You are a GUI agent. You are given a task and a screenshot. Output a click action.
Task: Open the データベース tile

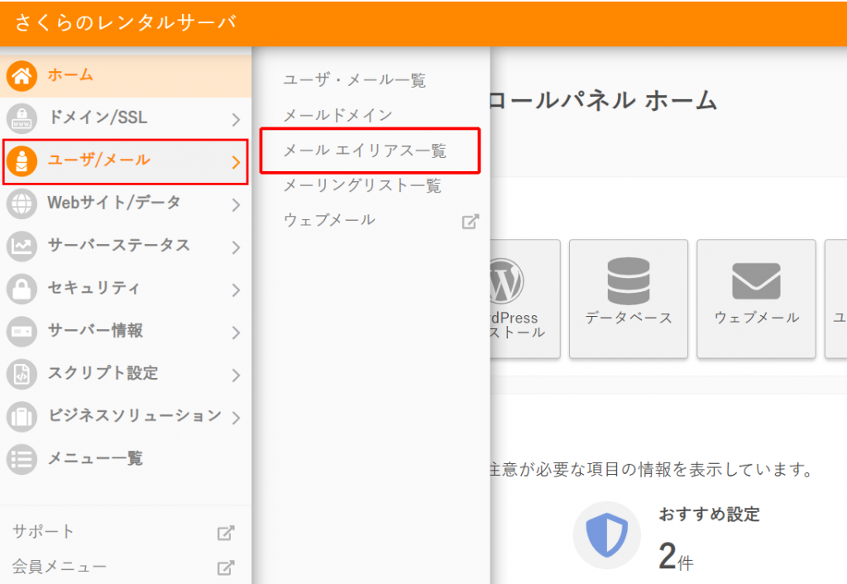pyautogui.click(x=629, y=299)
